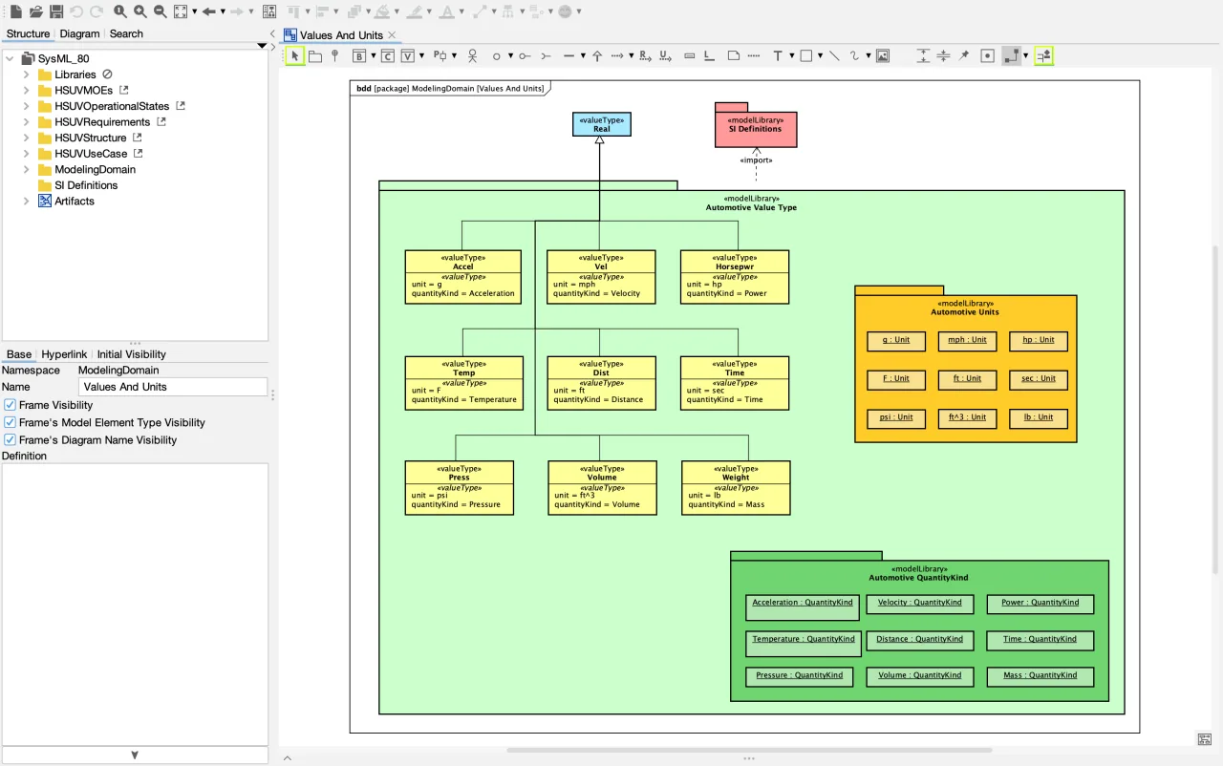Toggle Frame's Diagram Name Visibility

click(x=11, y=440)
